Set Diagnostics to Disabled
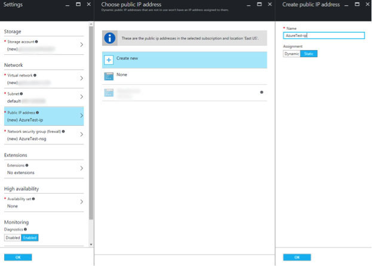The height and width of the screenshot is (266, 372). coord(13,237)
